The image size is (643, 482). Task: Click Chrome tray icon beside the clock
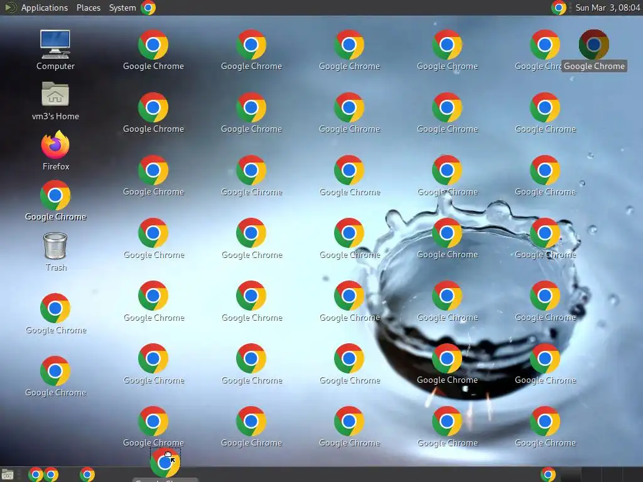click(558, 8)
